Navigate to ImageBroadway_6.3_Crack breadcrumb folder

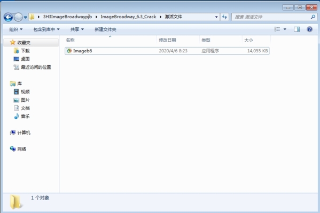tap(128, 17)
